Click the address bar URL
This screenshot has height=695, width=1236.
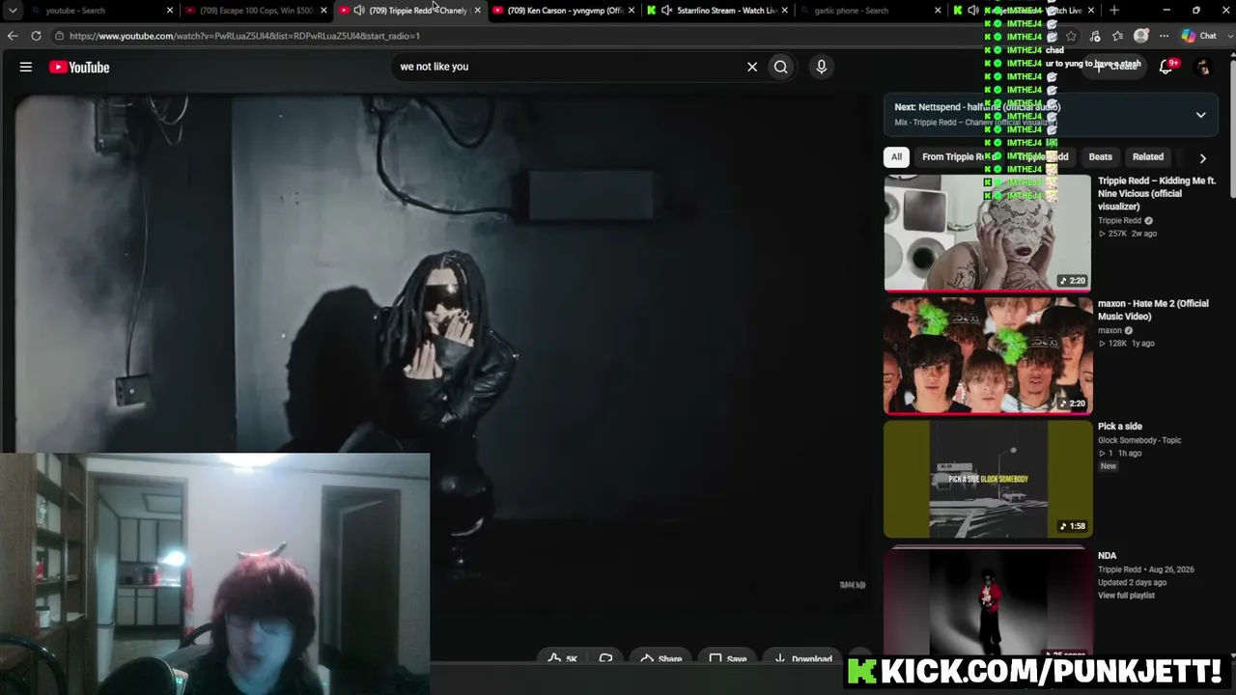pos(244,36)
